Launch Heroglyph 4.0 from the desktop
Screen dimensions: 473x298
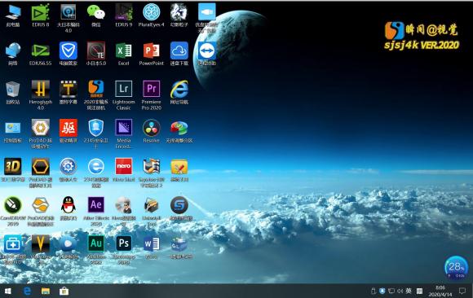41,90
